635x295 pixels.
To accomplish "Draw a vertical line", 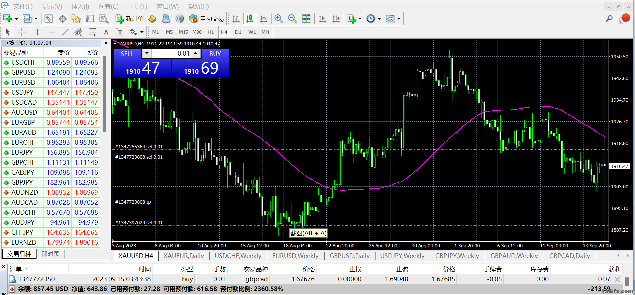I will [x=37, y=32].
